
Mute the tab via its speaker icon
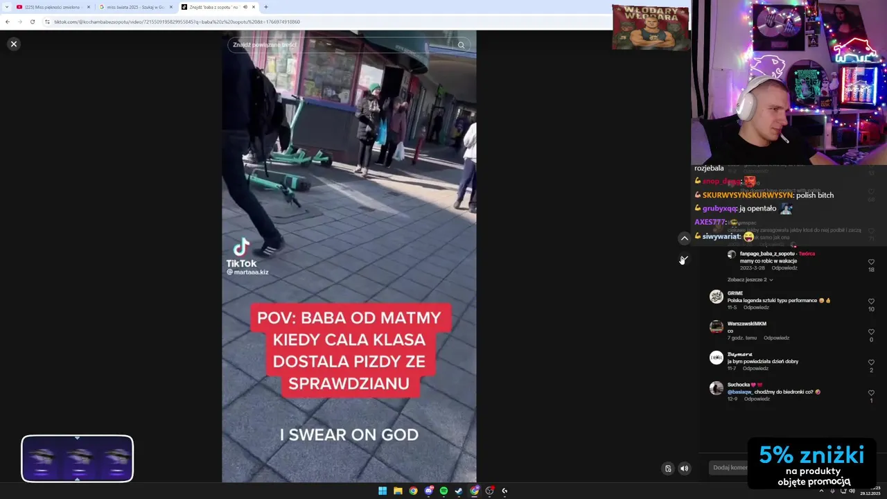pyautogui.click(x=245, y=7)
